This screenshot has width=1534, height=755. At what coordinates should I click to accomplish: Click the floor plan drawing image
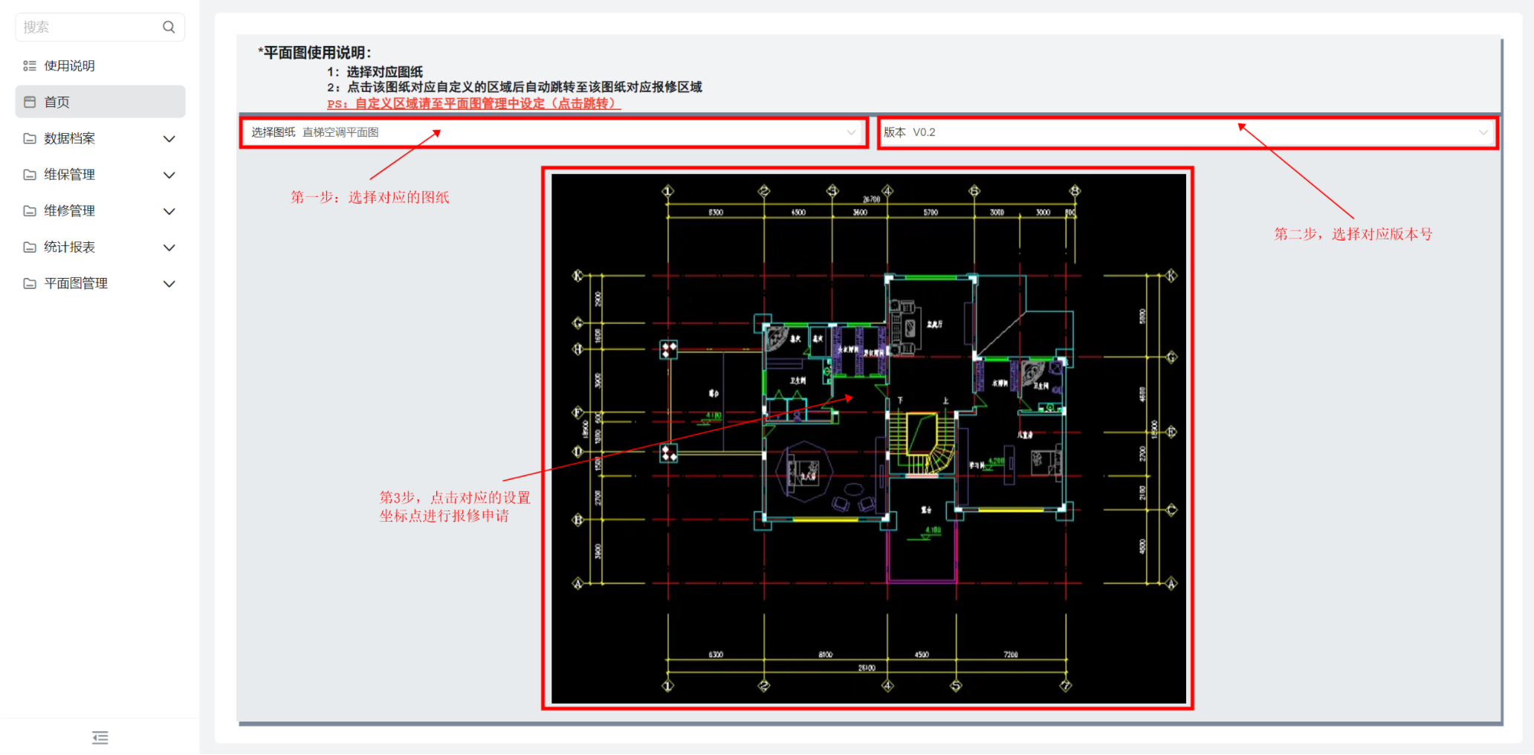pyautogui.click(x=868, y=438)
